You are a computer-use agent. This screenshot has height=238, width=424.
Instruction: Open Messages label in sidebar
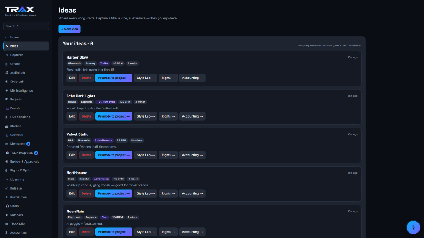tap(18, 144)
